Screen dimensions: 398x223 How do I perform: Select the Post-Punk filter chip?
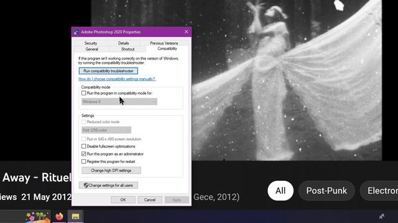[x=326, y=191]
